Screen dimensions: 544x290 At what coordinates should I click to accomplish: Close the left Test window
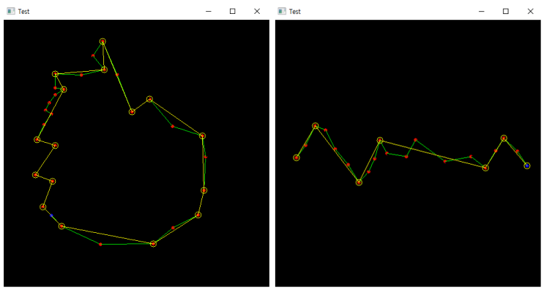tap(257, 11)
